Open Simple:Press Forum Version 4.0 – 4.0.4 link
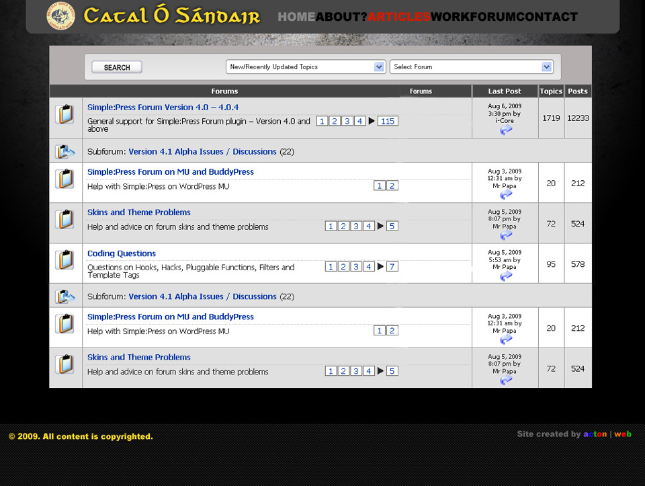Viewport: 645px width, 486px height. pos(163,108)
